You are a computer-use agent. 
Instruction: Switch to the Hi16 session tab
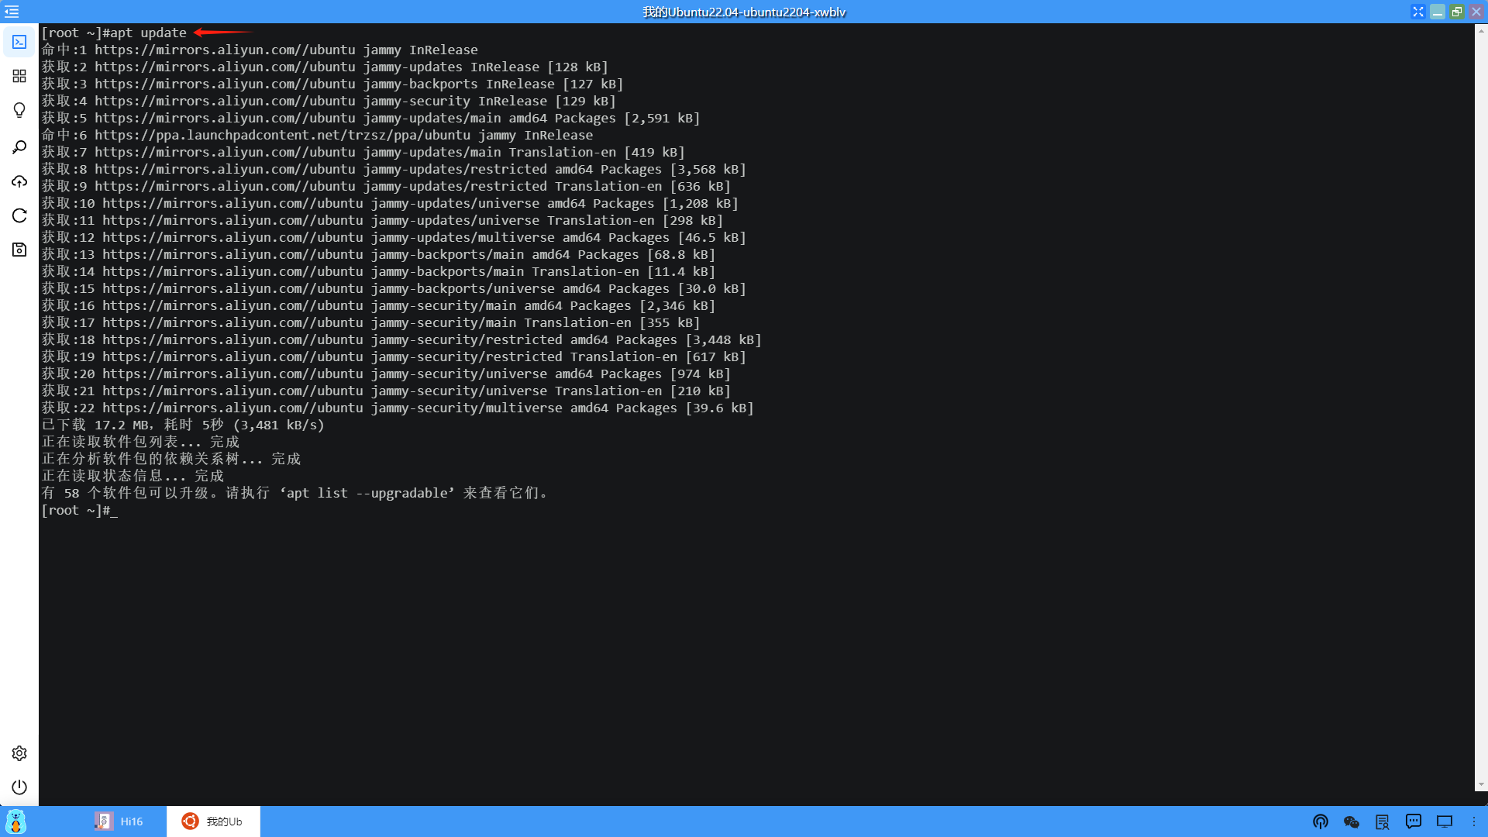click(119, 821)
